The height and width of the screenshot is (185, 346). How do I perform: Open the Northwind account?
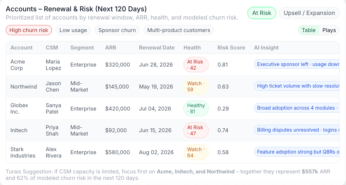[24, 87]
